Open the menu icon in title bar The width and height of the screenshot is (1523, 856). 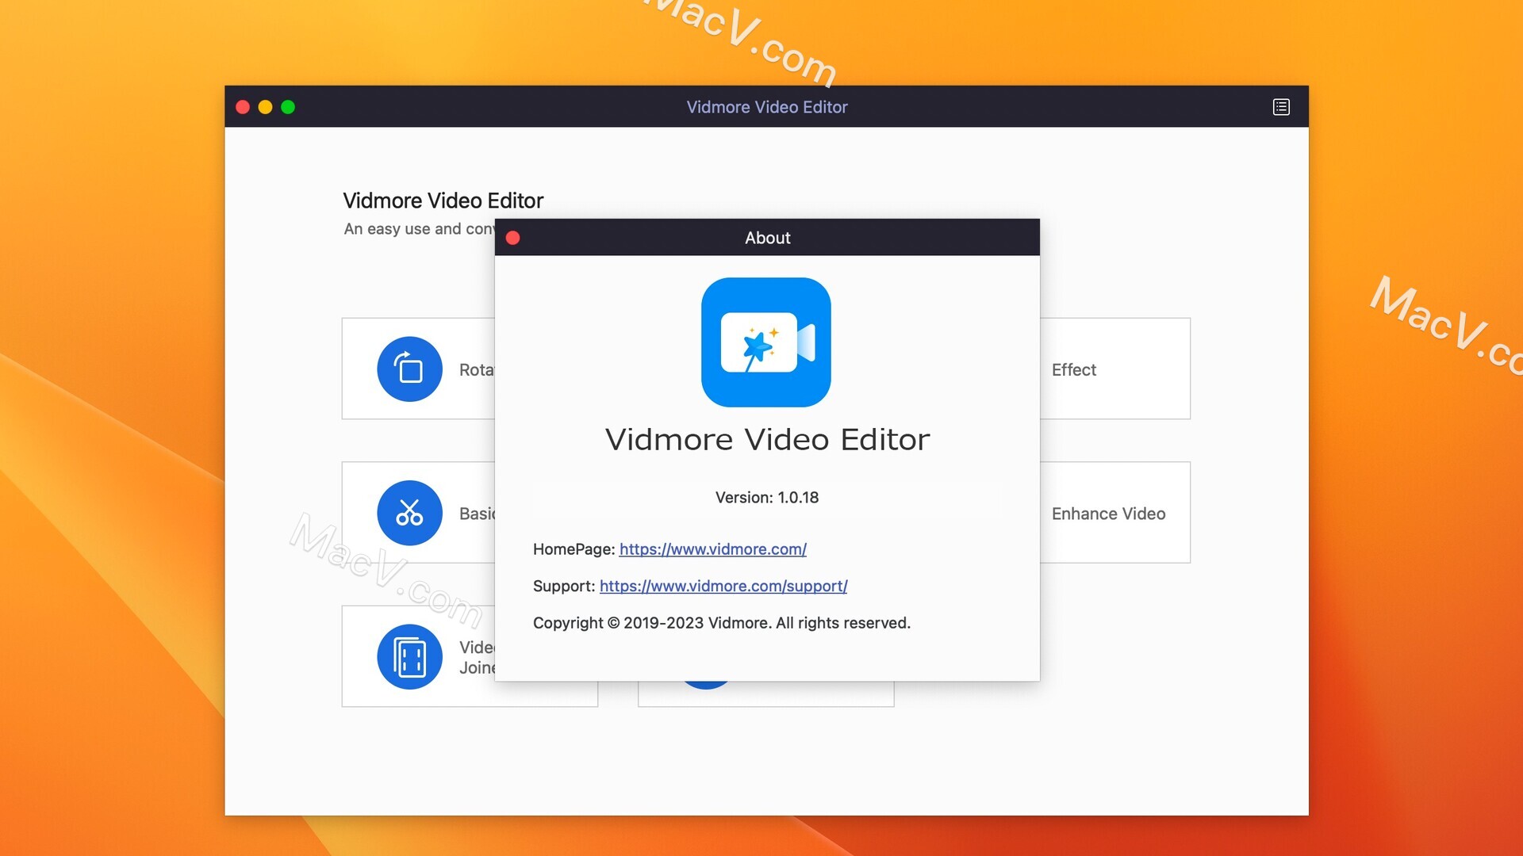click(1281, 107)
